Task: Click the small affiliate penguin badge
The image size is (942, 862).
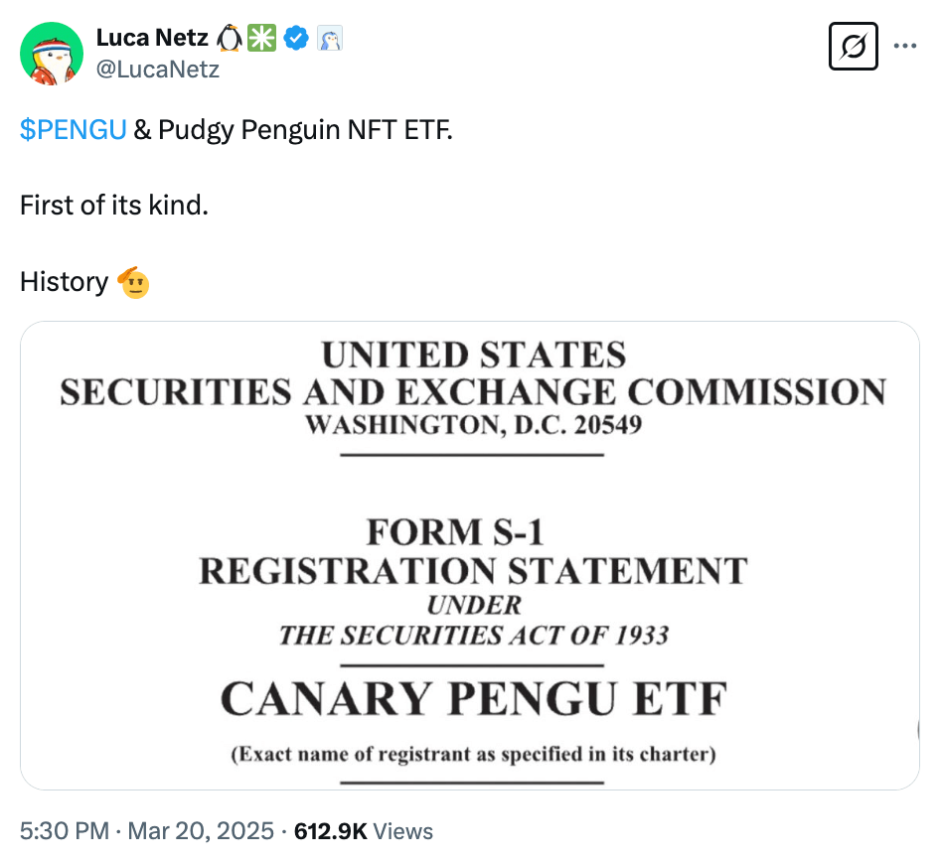Action: click(x=330, y=39)
